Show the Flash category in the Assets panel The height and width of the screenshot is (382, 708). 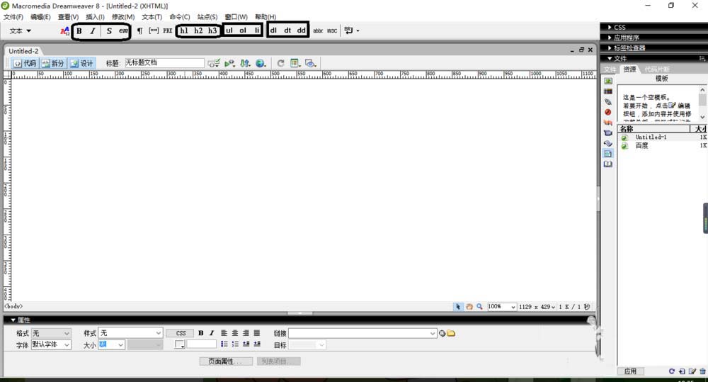click(x=608, y=112)
